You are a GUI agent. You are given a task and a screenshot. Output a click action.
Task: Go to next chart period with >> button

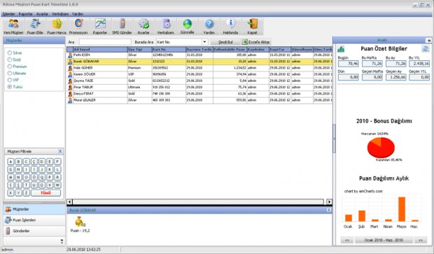point(421,240)
